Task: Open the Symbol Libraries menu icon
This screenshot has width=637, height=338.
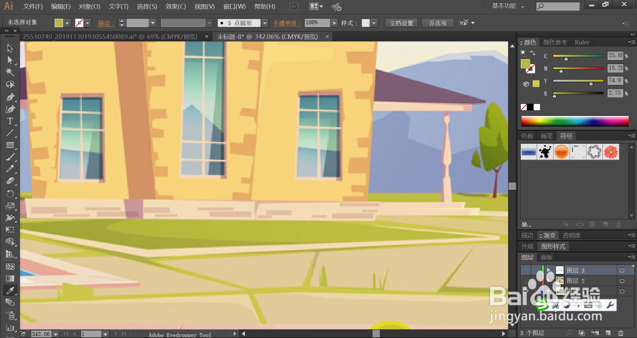Action: (526, 225)
